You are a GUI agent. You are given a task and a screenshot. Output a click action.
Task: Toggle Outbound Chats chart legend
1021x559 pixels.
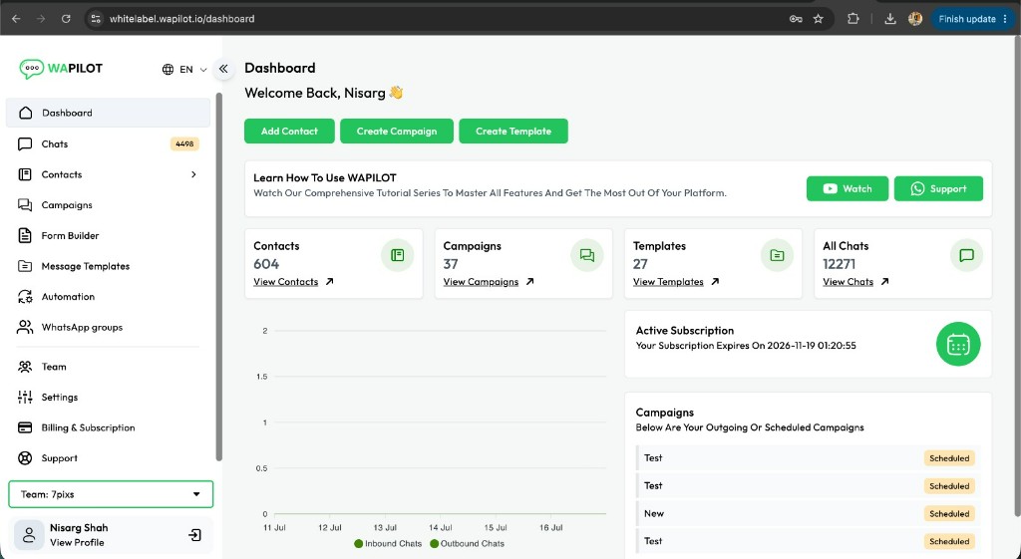point(467,543)
